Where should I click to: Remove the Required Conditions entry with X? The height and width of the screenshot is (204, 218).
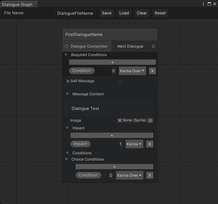point(152,71)
